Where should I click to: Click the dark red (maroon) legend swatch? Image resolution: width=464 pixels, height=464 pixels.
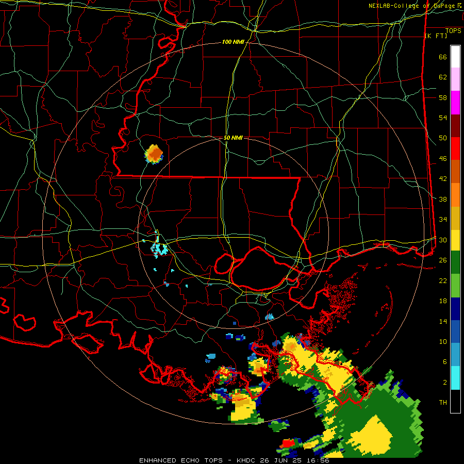coord(455,125)
